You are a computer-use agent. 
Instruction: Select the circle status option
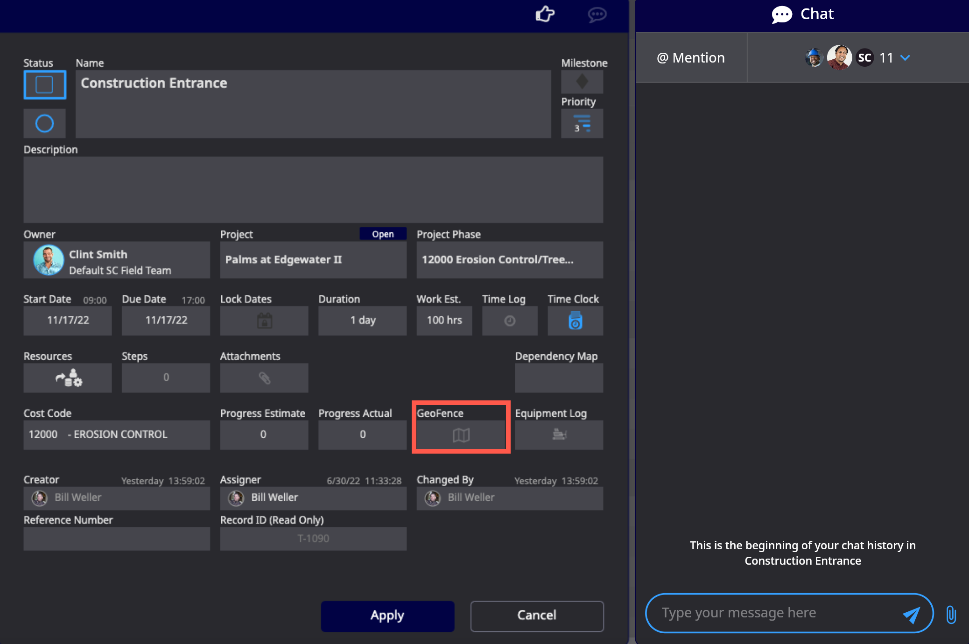45,124
